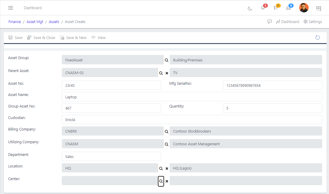Screen dimensions: 329x194
Task: Open the user profile avatar menu
Action: coord(304,8)
